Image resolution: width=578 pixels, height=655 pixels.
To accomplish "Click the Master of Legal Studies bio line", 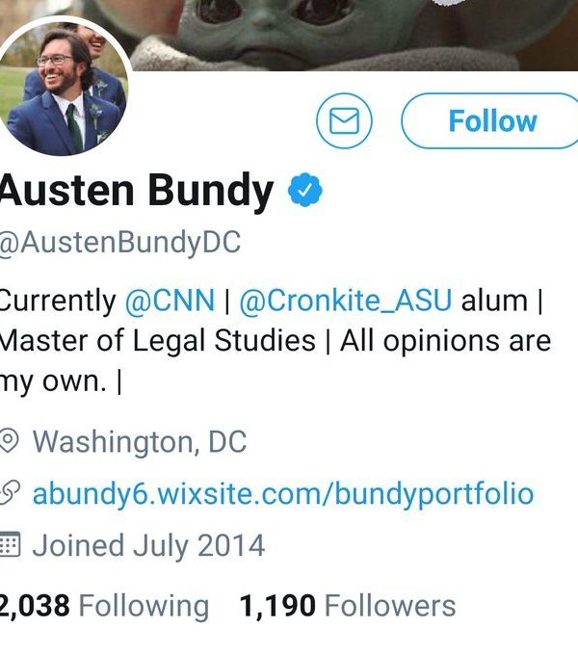I will click(x=157, y=340).
